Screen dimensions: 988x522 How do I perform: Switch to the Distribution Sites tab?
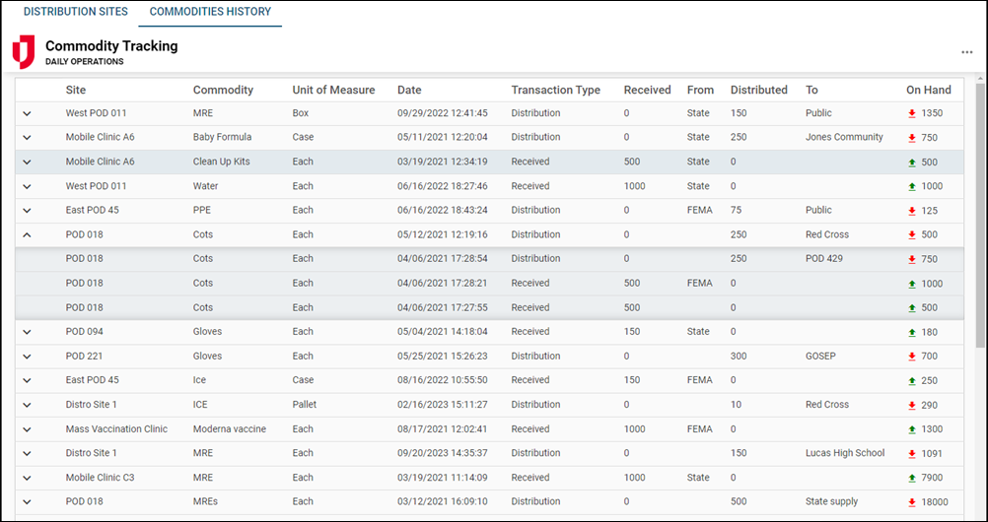tap(75, 13)
